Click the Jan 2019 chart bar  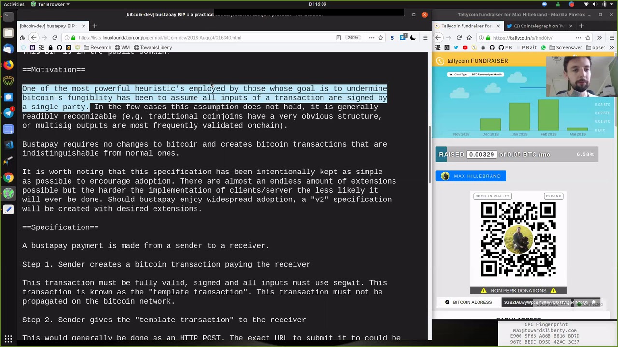pyautogui.click(x=520, y=116)
